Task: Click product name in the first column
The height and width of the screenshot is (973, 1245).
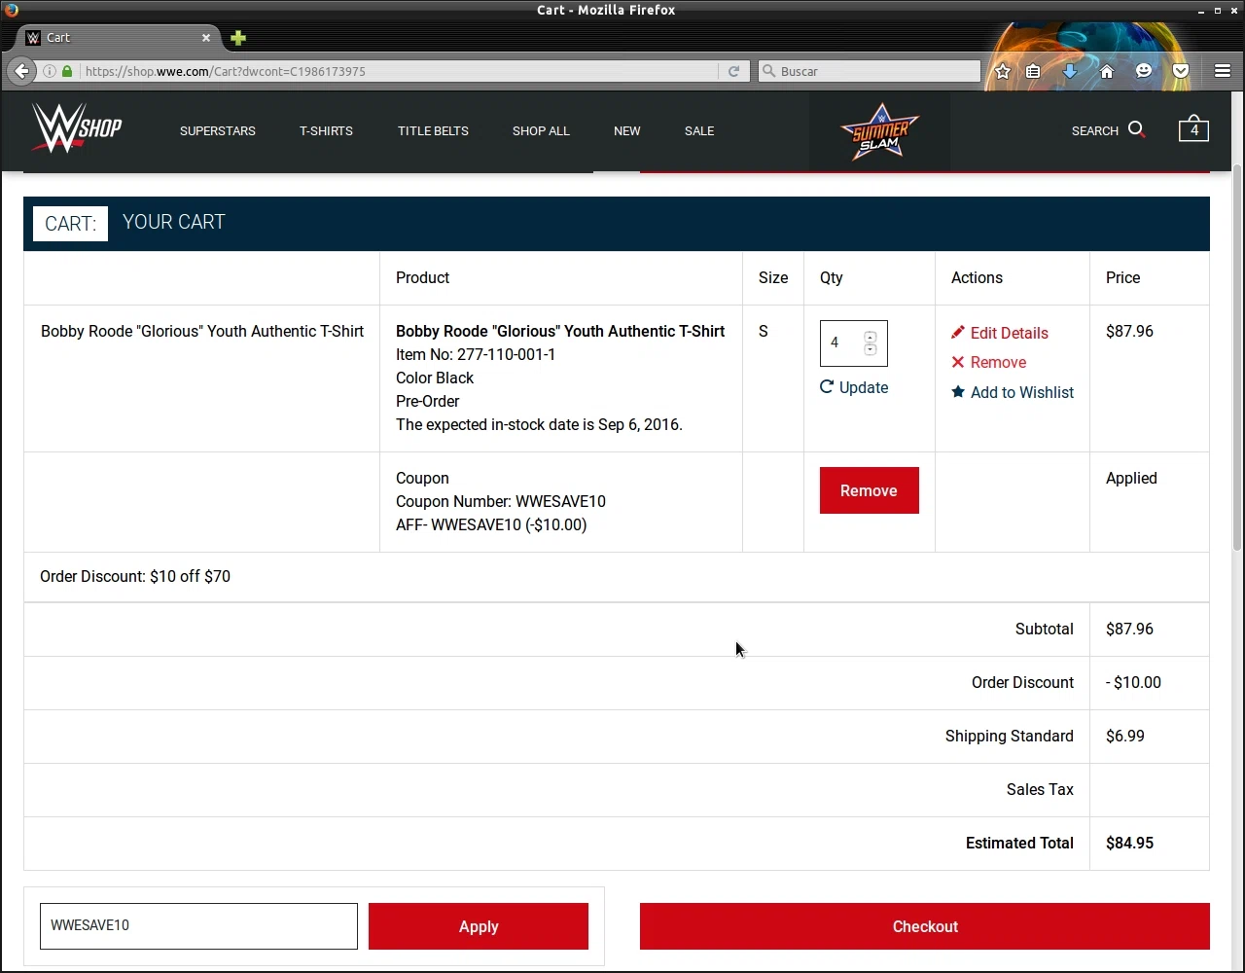Action: point(202,331)
